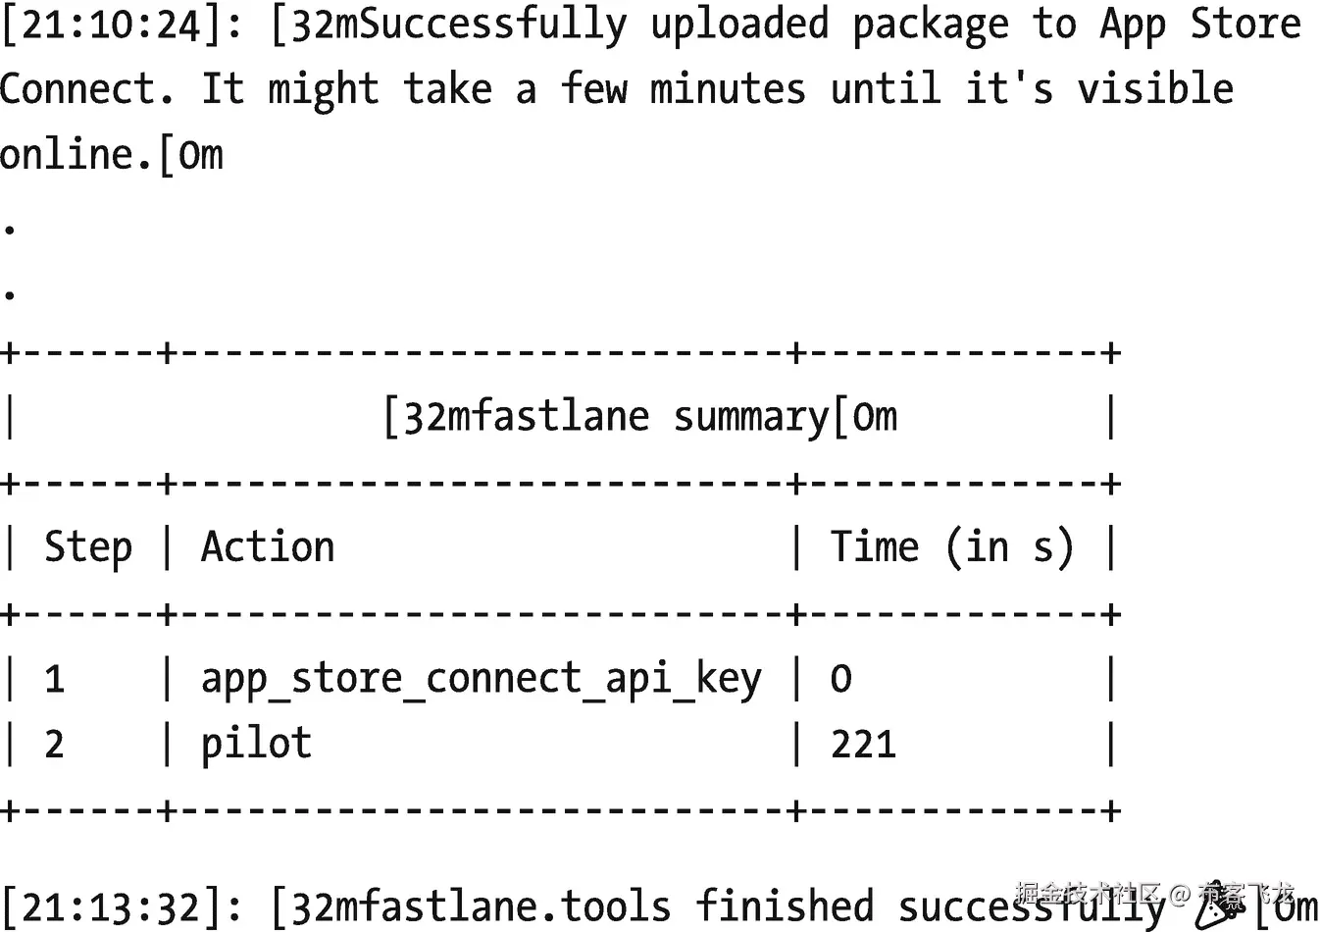Click step number 1 in the table
The width and height of the screenshot is (1320, 932).
[55, 679]
